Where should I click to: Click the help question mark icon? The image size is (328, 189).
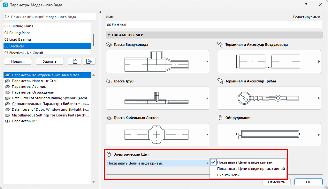click(x=306, y=5)
